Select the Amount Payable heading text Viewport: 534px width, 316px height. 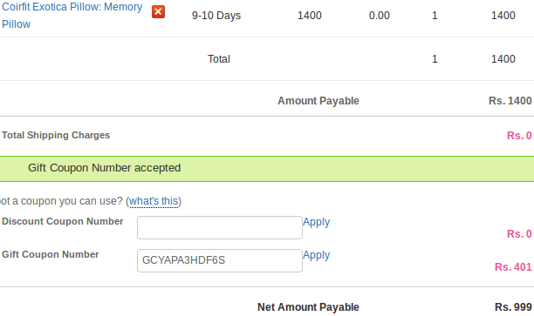[x=318, y=101]
